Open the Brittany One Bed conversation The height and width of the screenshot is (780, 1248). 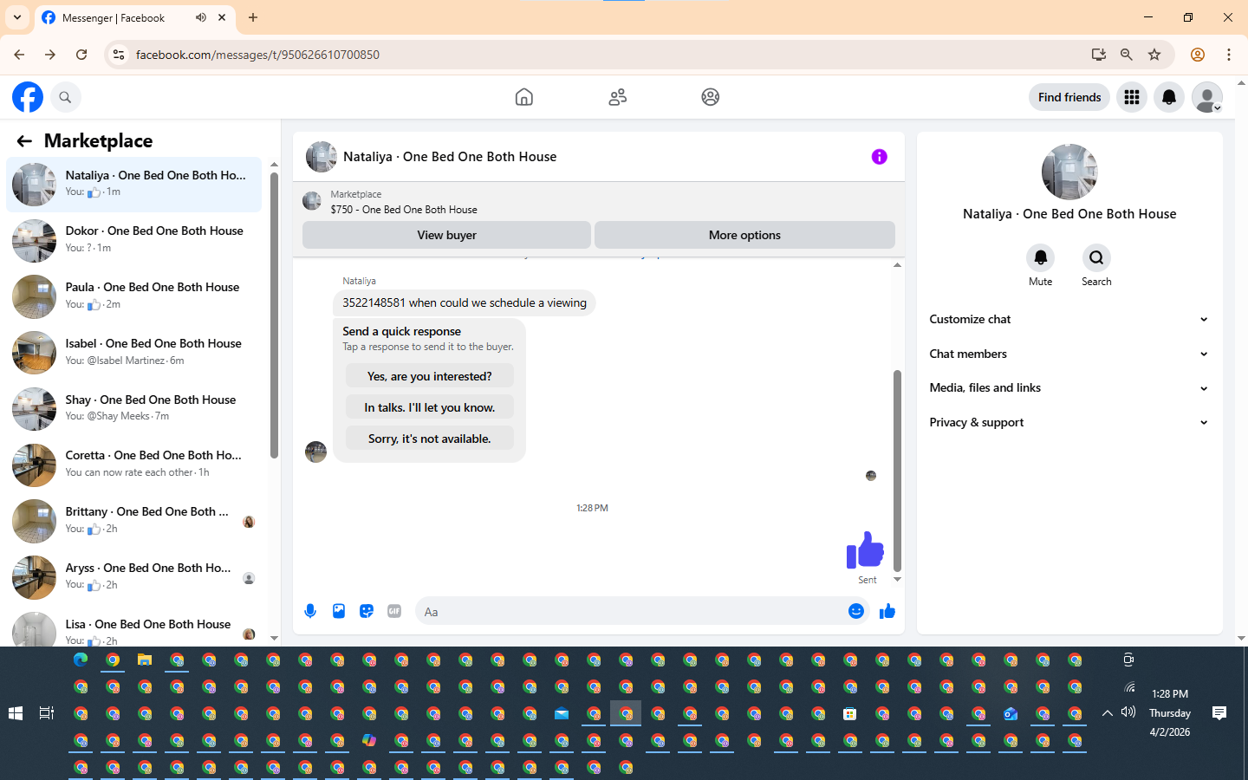click(133, 521)
